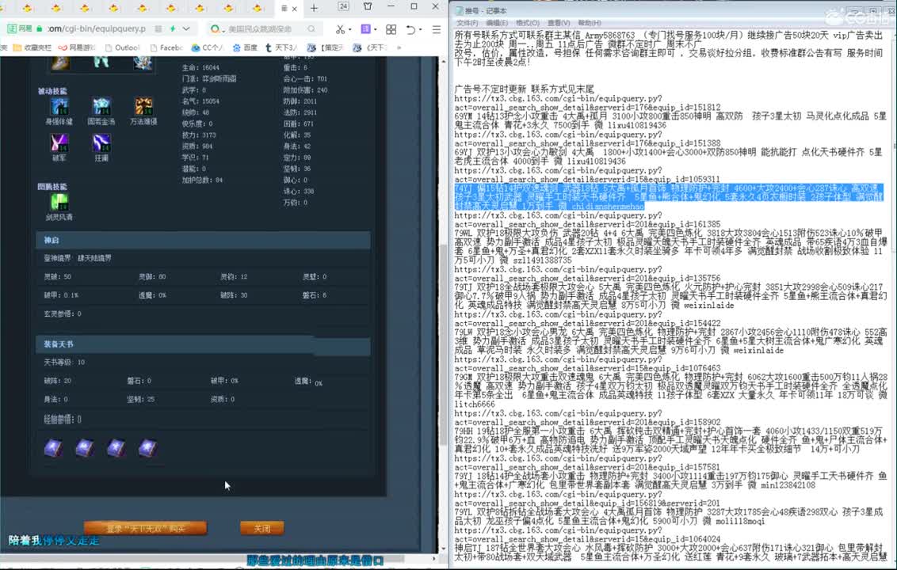This screenshot has height=570, width=897.
Task: Open the browser hamburger main menu
Action: [437, 29]
